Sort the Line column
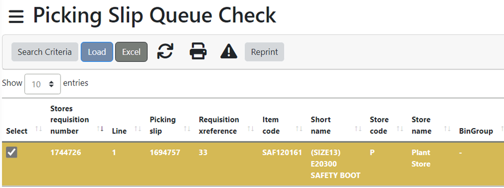The image size is (504, 188). 138,129
